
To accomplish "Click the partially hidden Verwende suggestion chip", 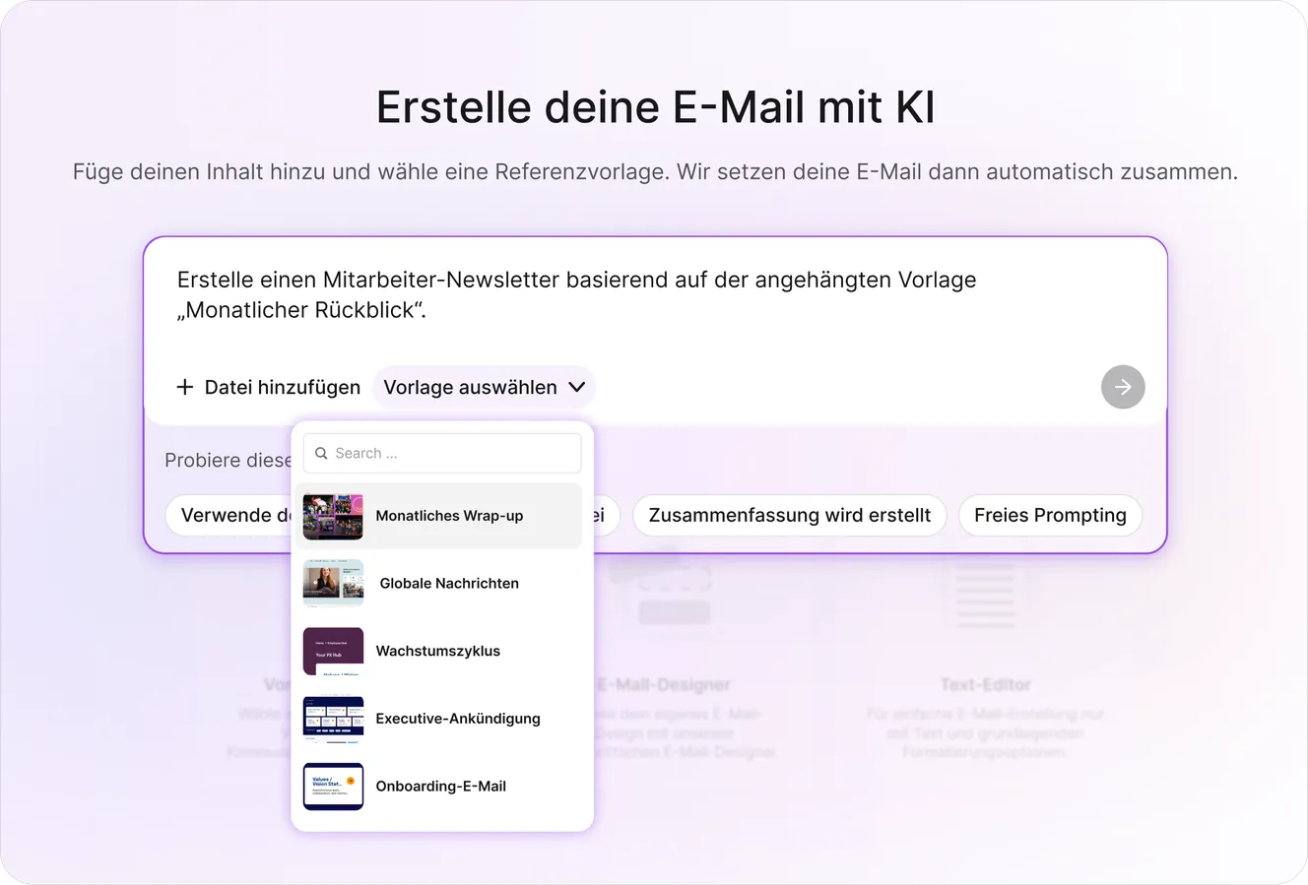I will coord(229,515).
